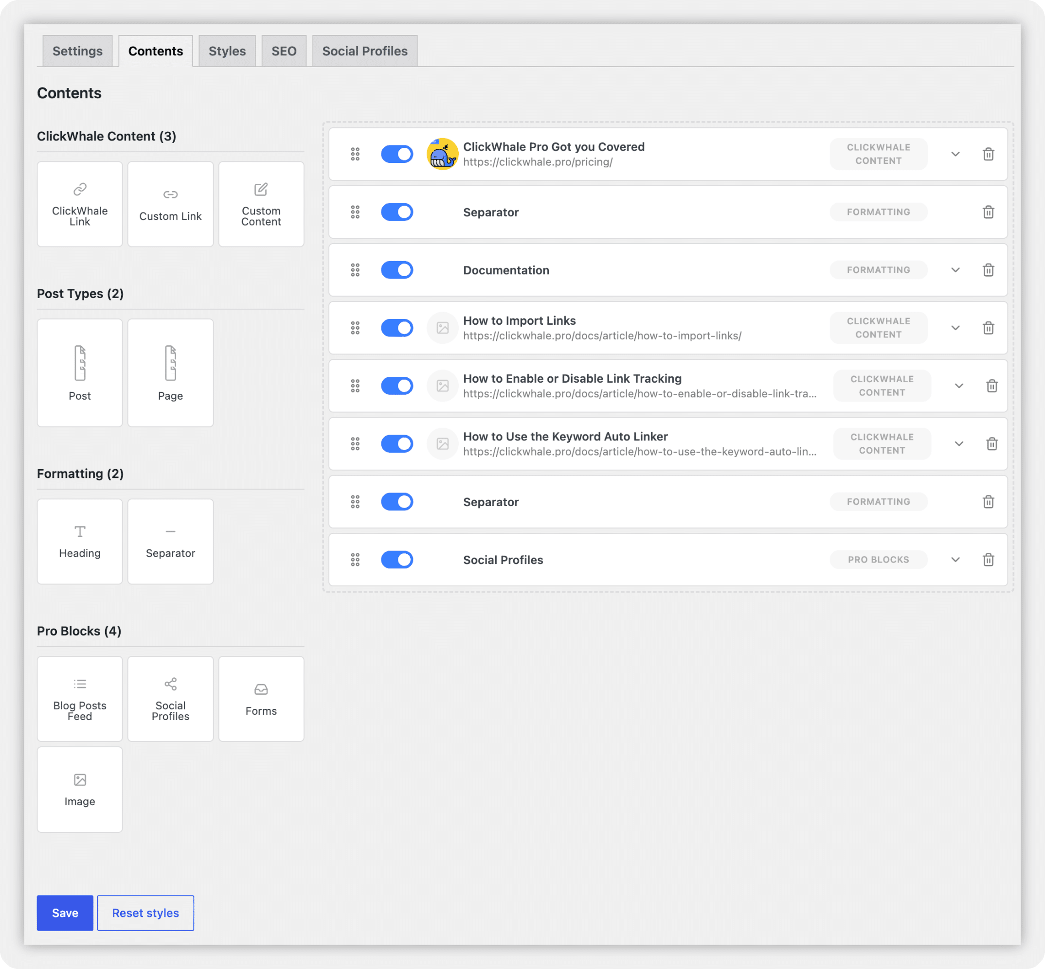The height and width of the screenshot is (969, 1045).
Task: Toggle the second Separator row switch
Action: [x=397, y=502]
